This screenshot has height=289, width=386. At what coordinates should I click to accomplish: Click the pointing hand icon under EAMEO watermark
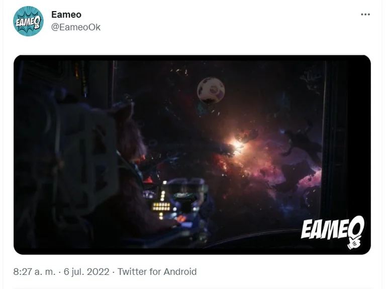tap(353, 243)
